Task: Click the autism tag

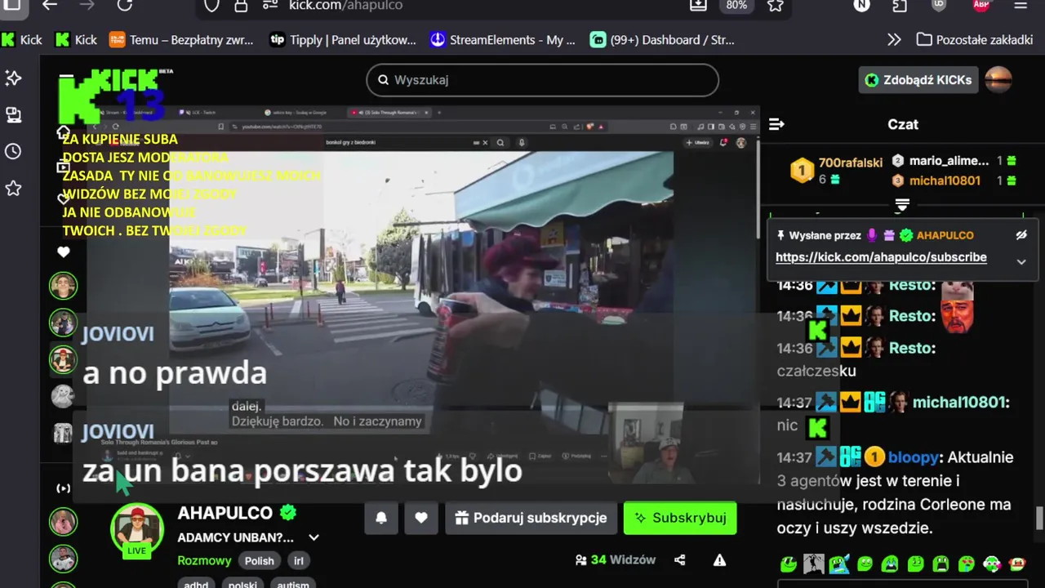Action: coord(293,584)
